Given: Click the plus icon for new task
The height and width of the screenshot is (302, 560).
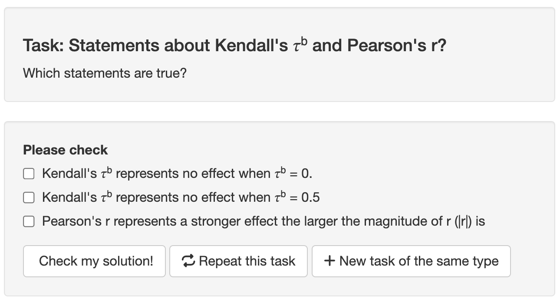Looking at the screenshot, I should pos(329,261).
